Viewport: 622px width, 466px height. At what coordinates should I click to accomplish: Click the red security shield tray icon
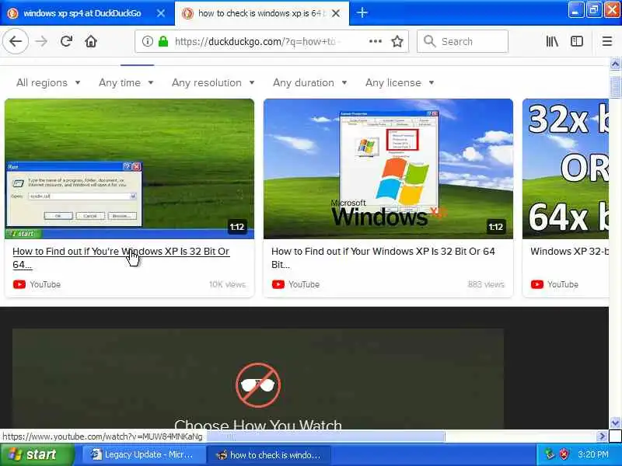tap(564, 454)
